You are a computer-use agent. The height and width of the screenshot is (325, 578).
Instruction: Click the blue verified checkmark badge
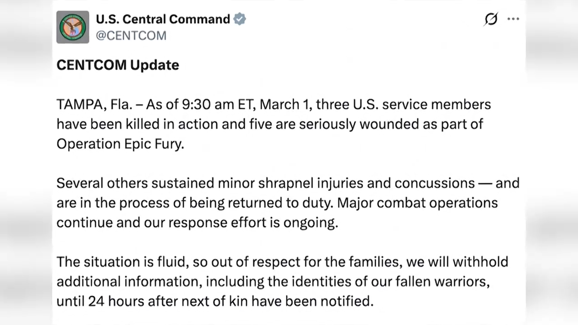[x=240, y=19]
